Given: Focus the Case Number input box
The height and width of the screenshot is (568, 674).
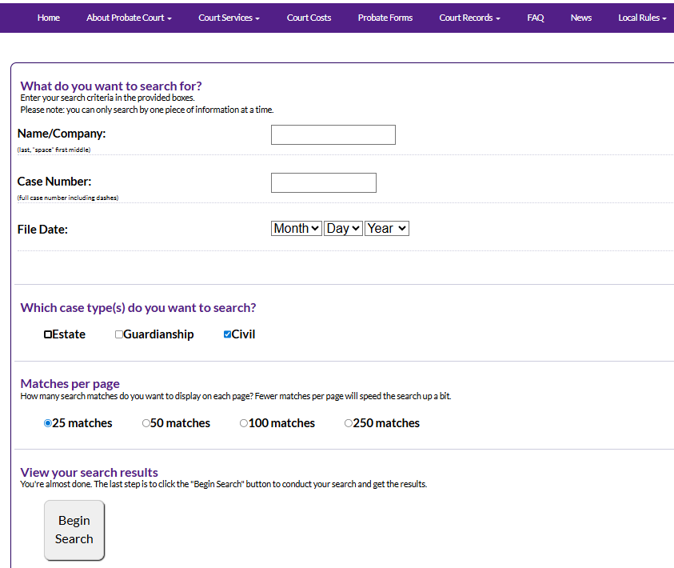Looking at the screenshot, I should click(323, 182).
